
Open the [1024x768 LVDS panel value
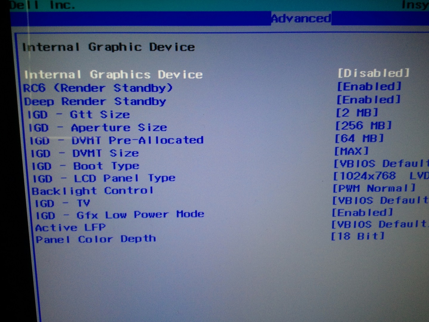[381, 176]
